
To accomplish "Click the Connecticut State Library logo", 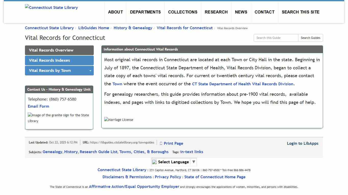I will (x=51, y=7).
